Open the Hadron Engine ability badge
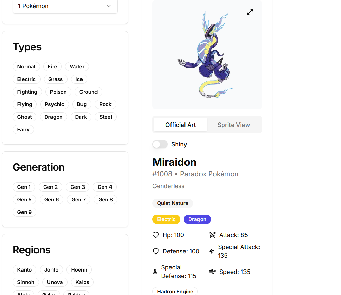Image resolution: width=341 pixels, height=295 pixels. [x=175, y=291]
